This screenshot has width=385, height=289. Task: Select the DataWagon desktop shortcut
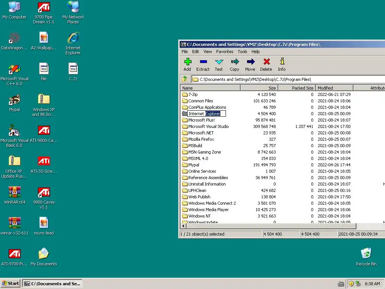(x=14, y=41)
